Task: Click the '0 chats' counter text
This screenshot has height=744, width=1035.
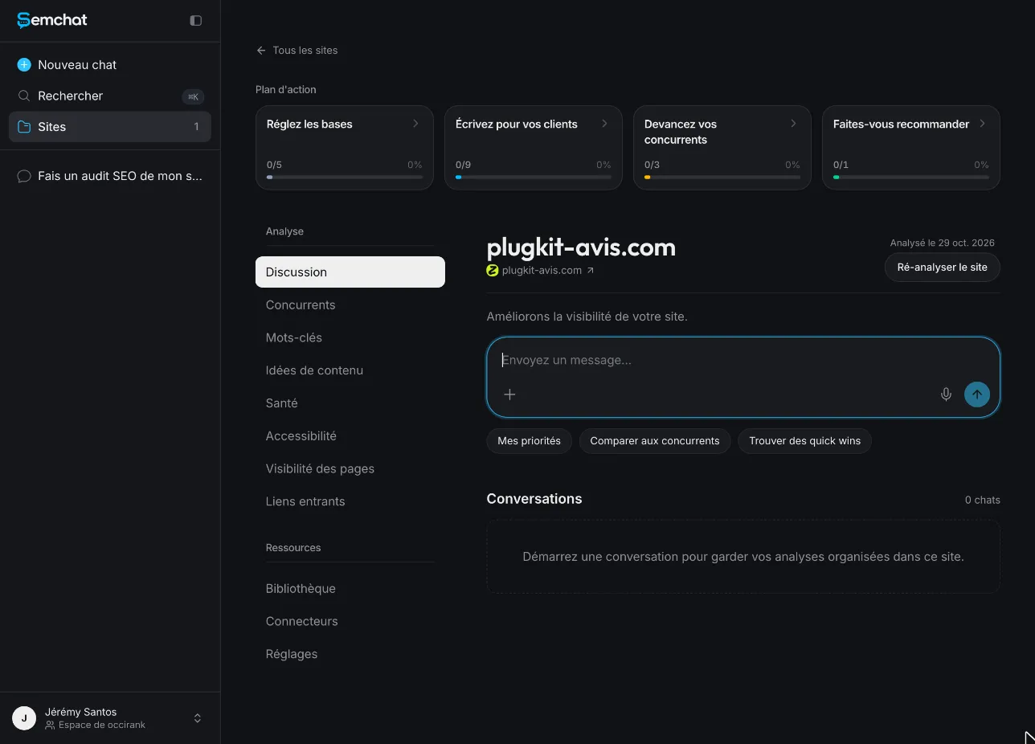Action: (x=983, y=500)
